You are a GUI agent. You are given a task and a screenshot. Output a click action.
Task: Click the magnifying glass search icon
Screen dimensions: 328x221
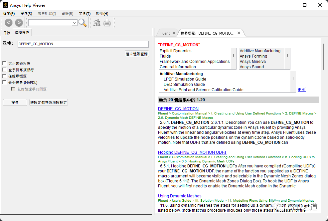[82, 23]
